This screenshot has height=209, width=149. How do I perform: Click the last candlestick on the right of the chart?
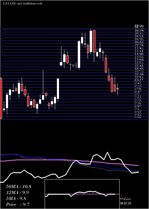(x=117, y=89)
